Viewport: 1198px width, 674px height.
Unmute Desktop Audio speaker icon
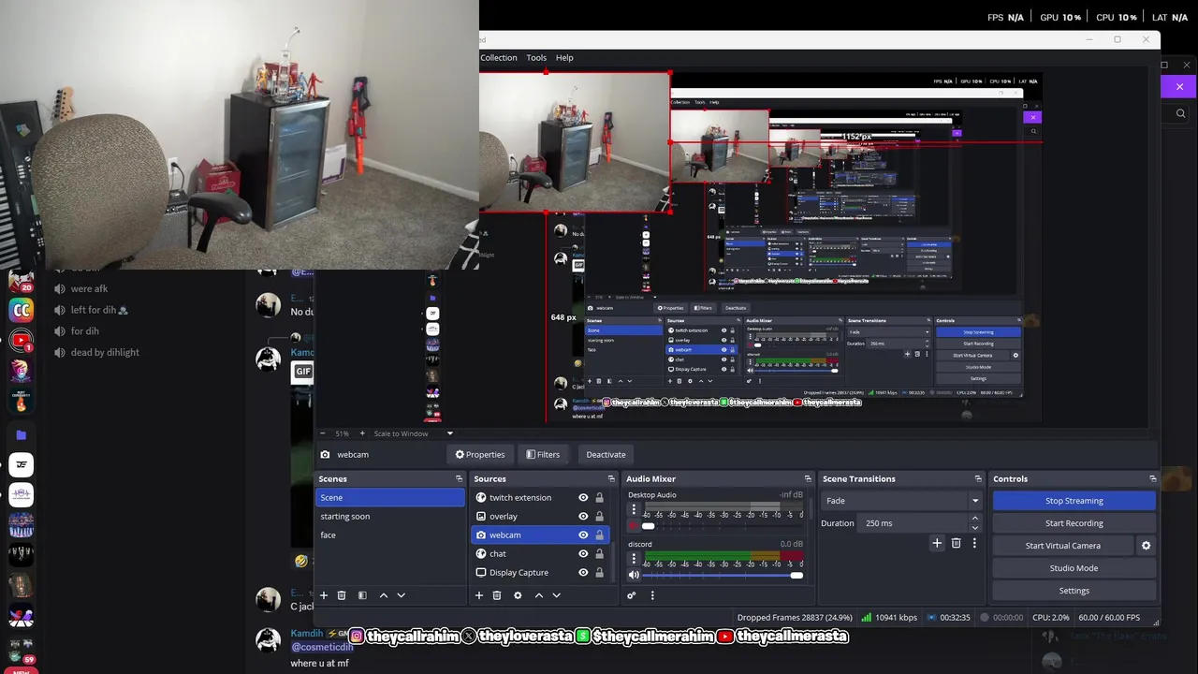pyautogui.click(x=634, y=526)
